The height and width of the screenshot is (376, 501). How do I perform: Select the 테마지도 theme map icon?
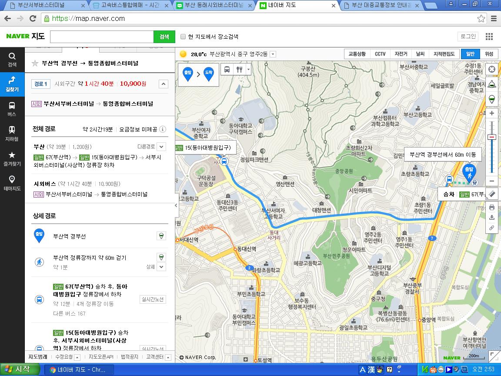[x=12, y=182]
